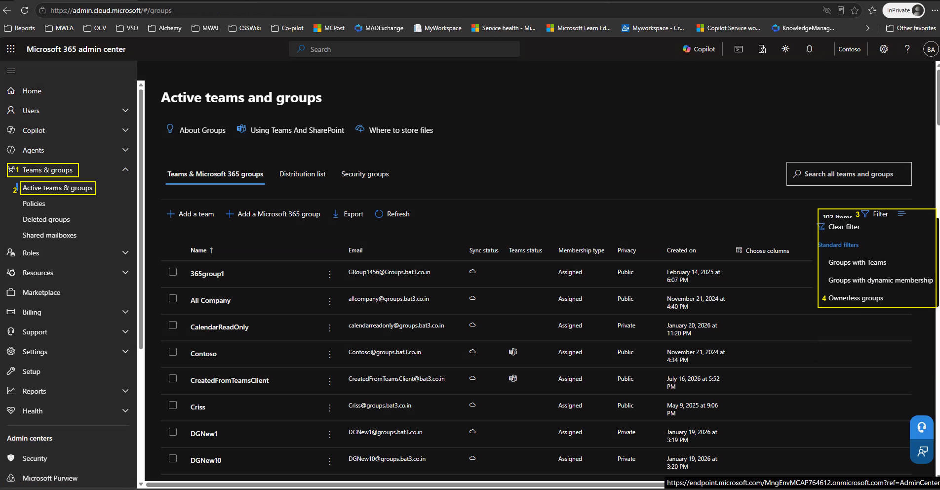Viewport: 940px width, 490px height.
Task: Open more actions for DGNew10
Action: (x=330, y=461)
